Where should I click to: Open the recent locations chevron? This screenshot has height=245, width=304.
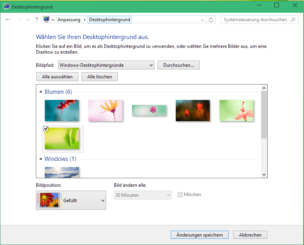point(28,20)
